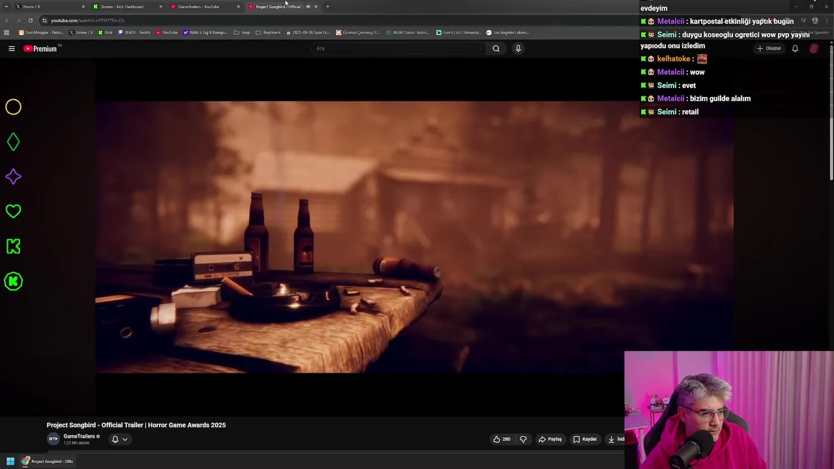
Task: Click the GameTrailers channel name
Action: [x=79, y=436]
